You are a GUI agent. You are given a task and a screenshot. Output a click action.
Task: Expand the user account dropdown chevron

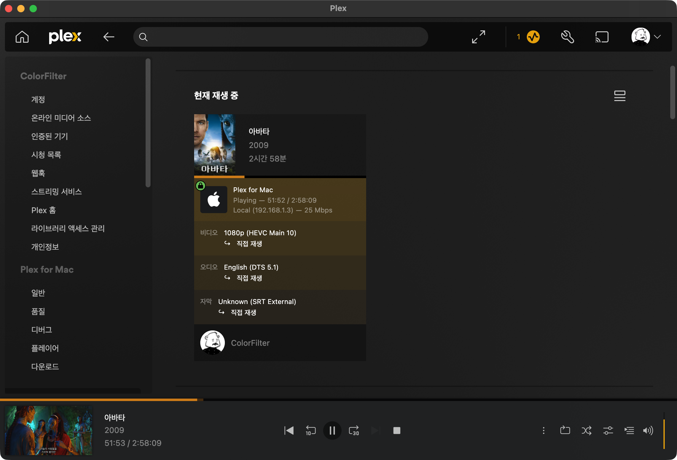[x=657, y=37]
